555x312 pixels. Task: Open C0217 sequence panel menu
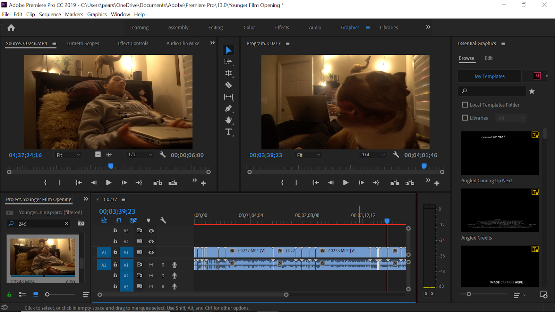[x=123, y=199]
